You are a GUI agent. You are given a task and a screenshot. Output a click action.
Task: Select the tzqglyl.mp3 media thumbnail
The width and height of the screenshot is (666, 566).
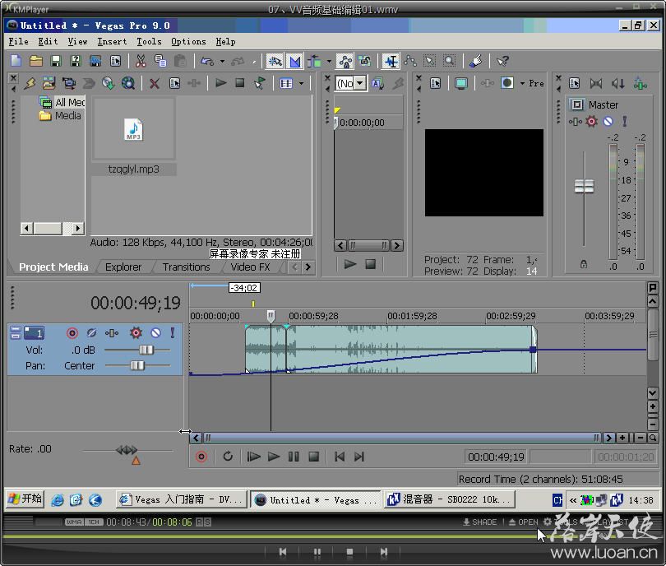pos(134,130)
